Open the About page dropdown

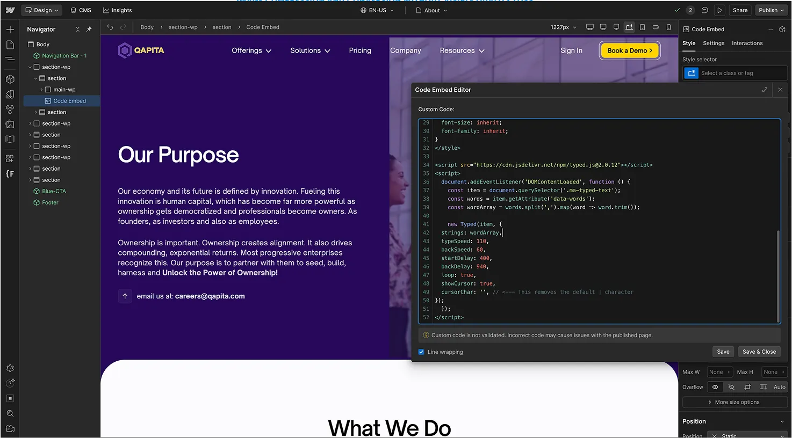click(431, 10)
